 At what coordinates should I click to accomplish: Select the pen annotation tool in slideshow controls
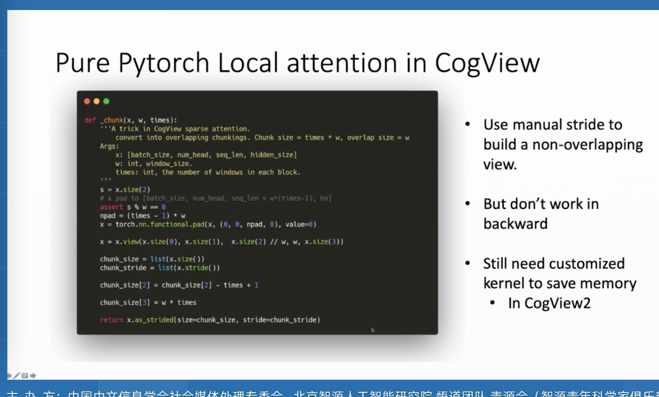(17, 376)
